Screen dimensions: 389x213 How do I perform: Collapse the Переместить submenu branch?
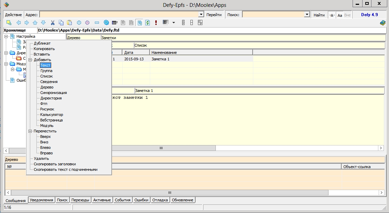[x=30, y=131]
